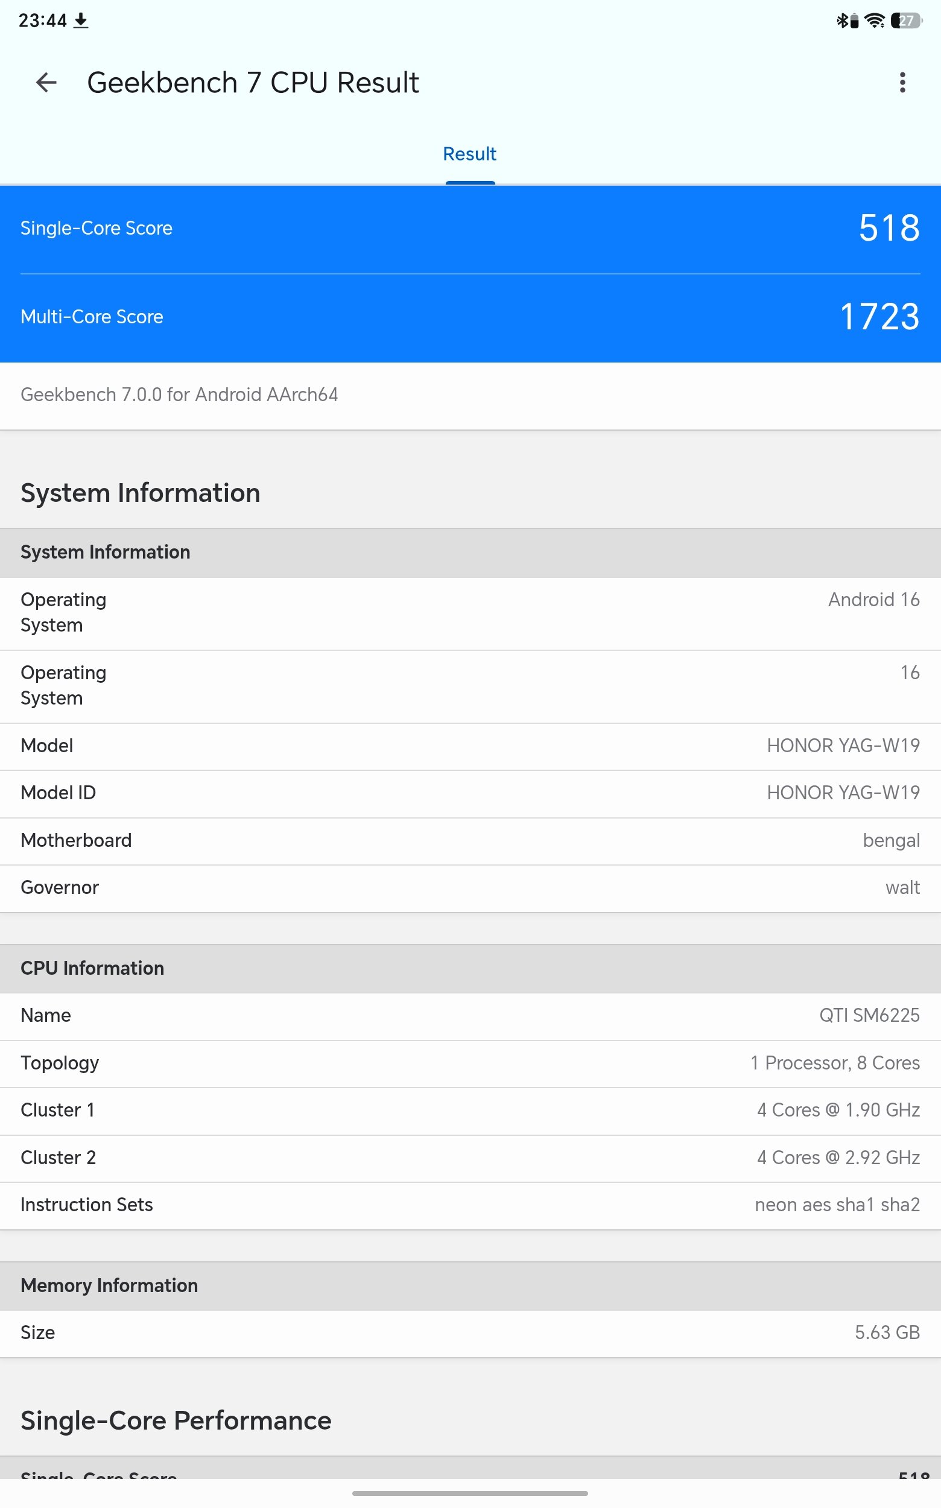The height and width of the screenshot is (1508, 941).
Task: Tap the Geekbench 7.0.0 for Android AArch64 text
Action: coord(179,394)
